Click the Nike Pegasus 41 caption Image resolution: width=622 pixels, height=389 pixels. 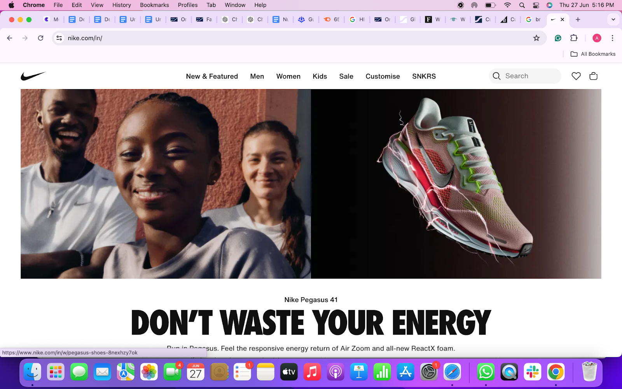311,300
